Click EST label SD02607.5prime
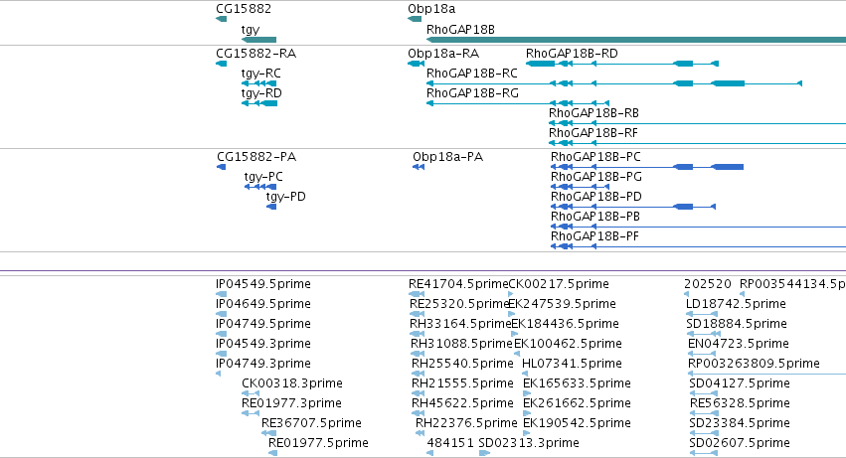 click(740, 444)
